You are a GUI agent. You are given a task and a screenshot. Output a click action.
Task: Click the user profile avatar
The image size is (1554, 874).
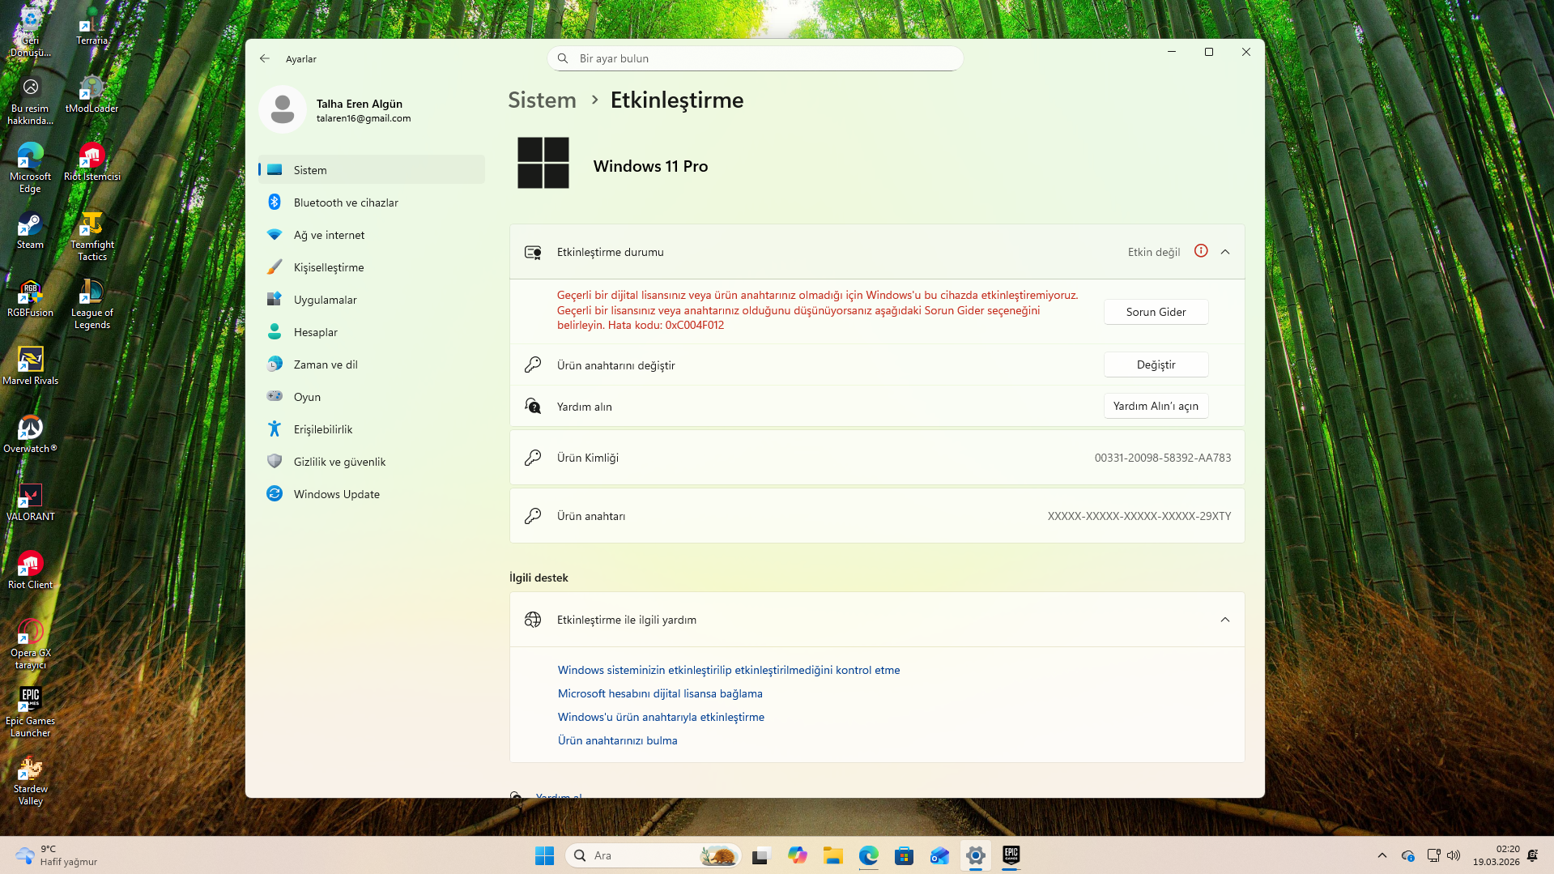283,109
